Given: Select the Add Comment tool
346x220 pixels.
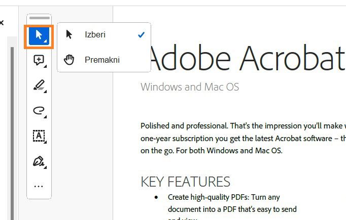Looking at the screenshot, I should tap(39, 61).
